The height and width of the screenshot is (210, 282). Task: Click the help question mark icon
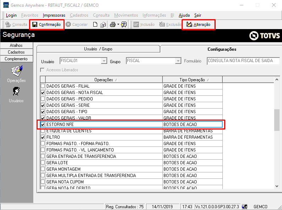(x=124, y=24)
